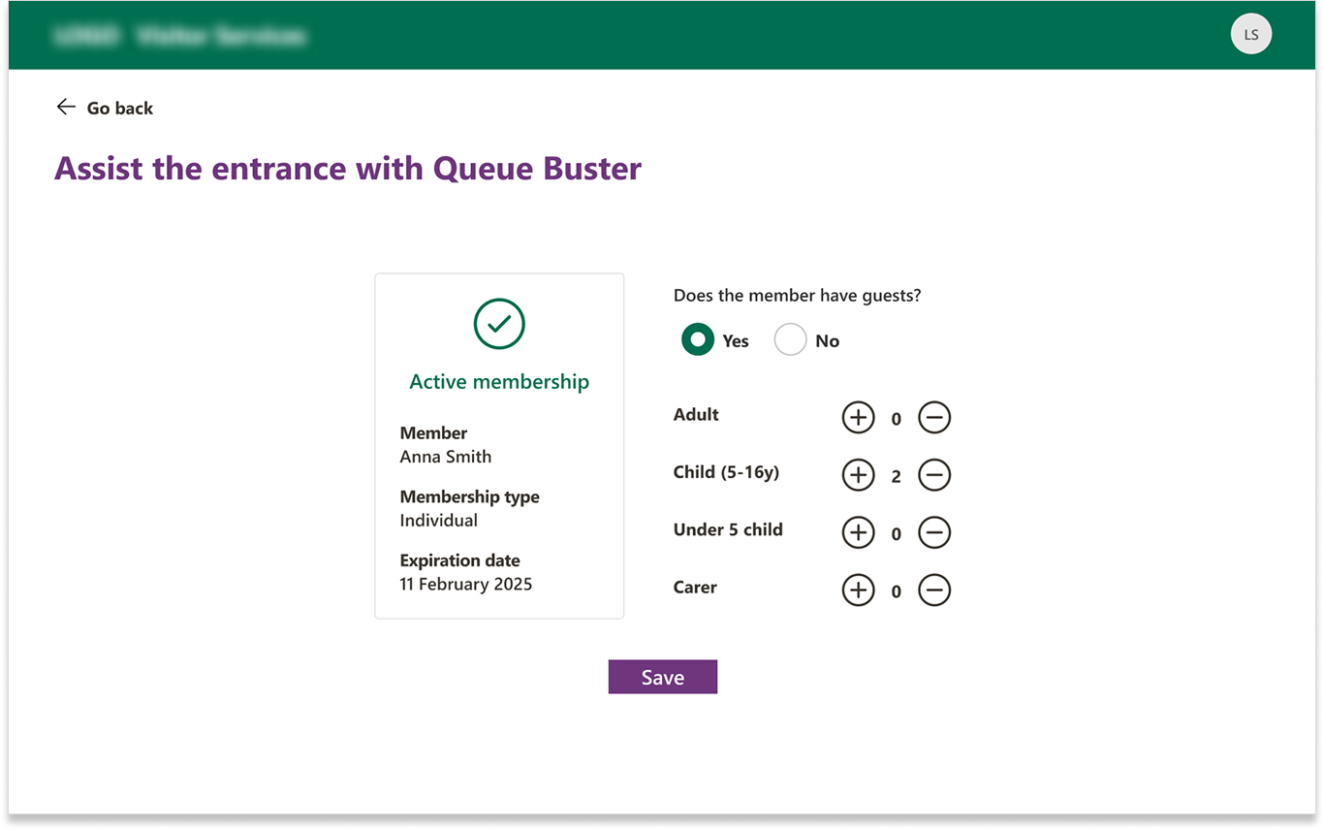Select the No guests radio button
Viewport: 1324px width, 830px height.
[790, 340]
